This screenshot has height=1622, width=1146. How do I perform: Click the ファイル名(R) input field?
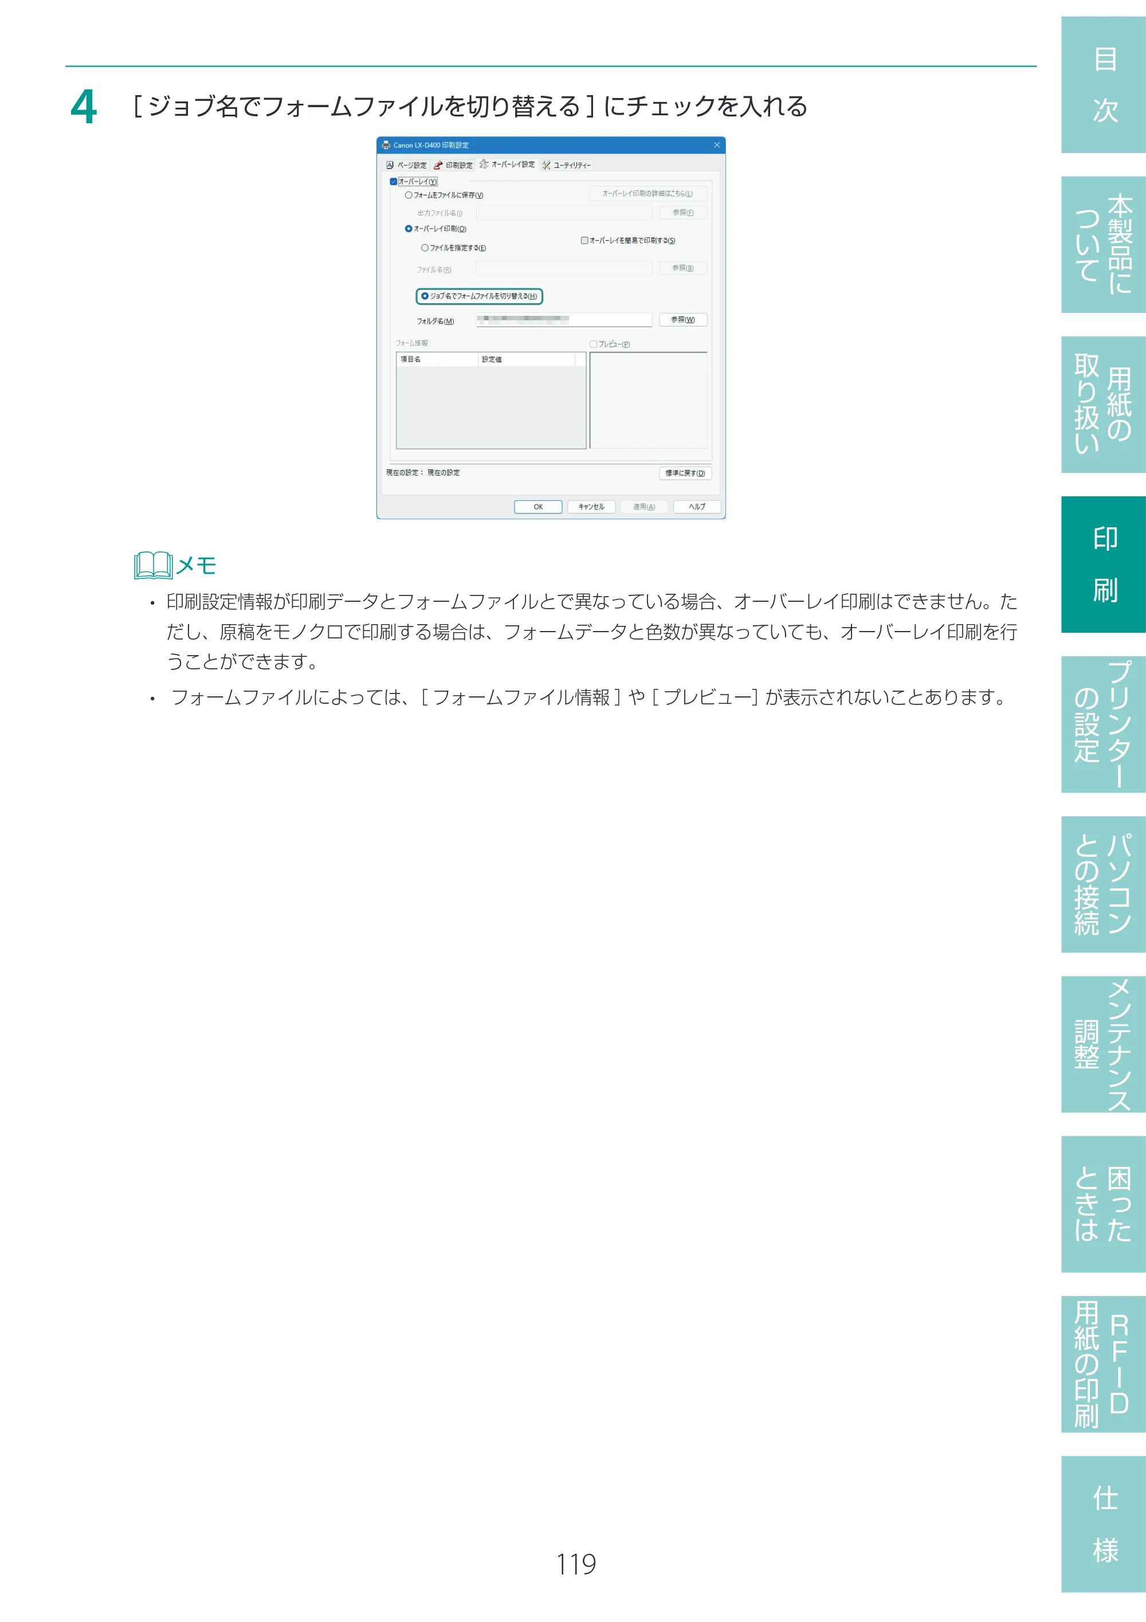[563, 268]
